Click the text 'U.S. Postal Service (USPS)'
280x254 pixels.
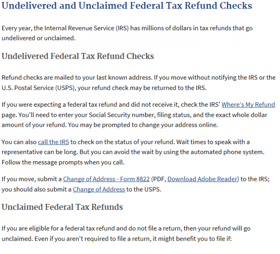pyautogui.click(x=38, y=88)
